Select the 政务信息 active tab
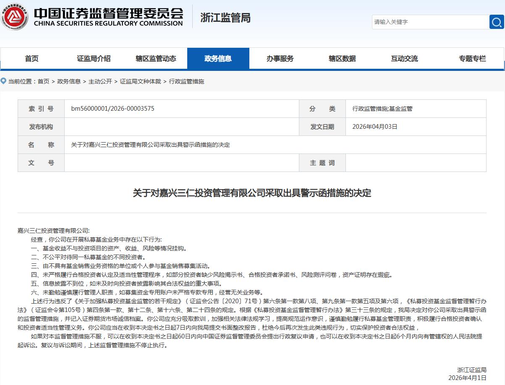 [218, 59]
